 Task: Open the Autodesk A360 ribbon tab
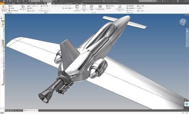pyautogui.click(x=68, y=3)
